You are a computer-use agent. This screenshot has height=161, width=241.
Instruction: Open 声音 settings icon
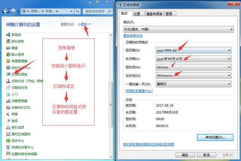pos(14,114)
